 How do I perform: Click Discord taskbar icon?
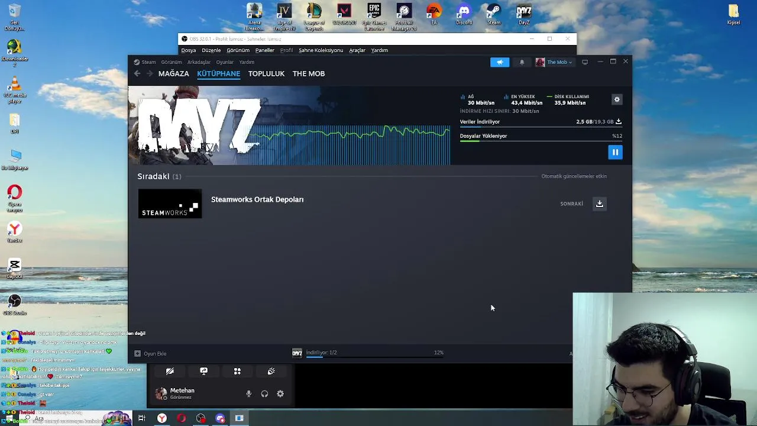coord(221,418)
